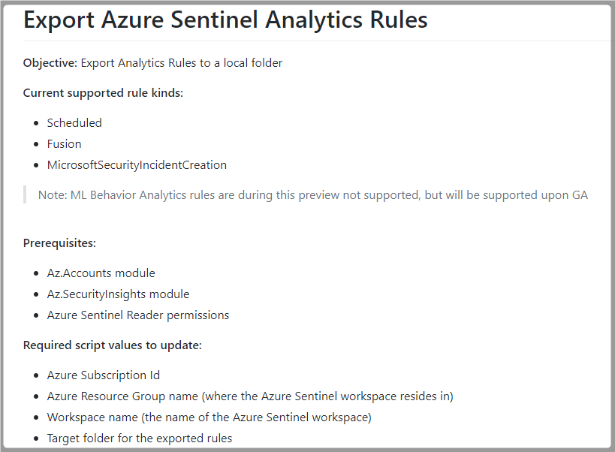This screenshot has width=615, height=452.
Task: Click the "MicrosoftSecurityIncidentCreation" bullet entry
Action: point(137,165)
